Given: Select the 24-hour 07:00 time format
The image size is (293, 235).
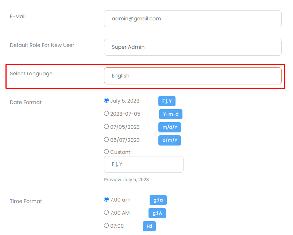Looking at the screenshot, I should pyautogui.click(x=107, y=226).
